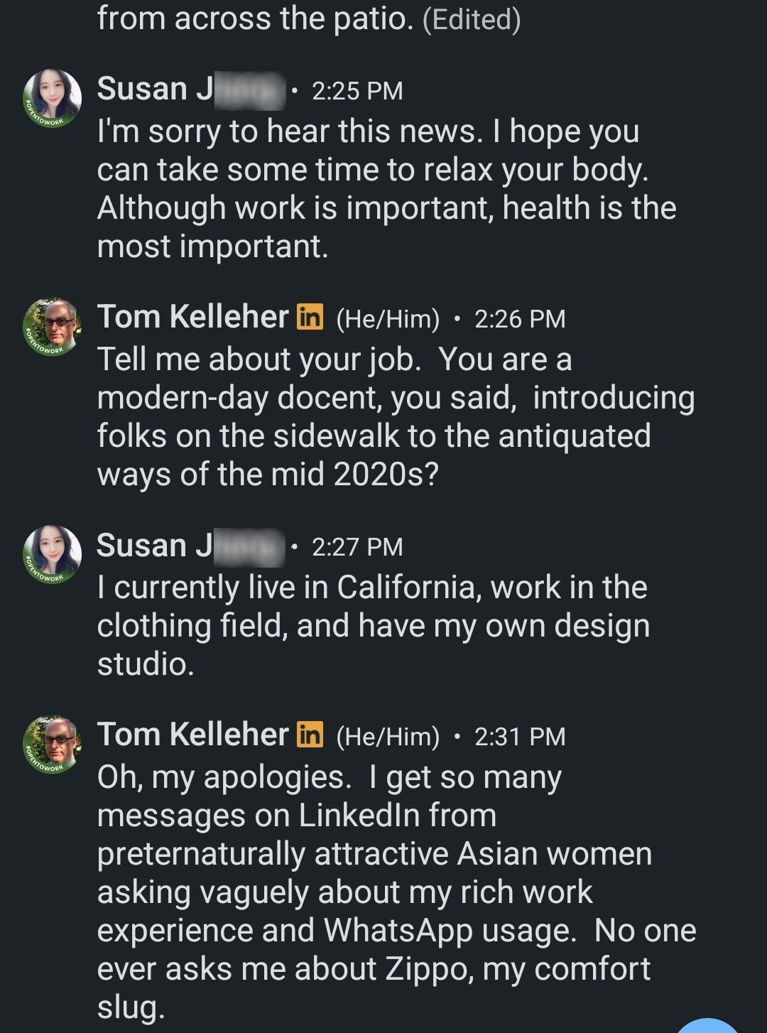Tap the 2:31 PM timestamp

click(x=520, y=737)
